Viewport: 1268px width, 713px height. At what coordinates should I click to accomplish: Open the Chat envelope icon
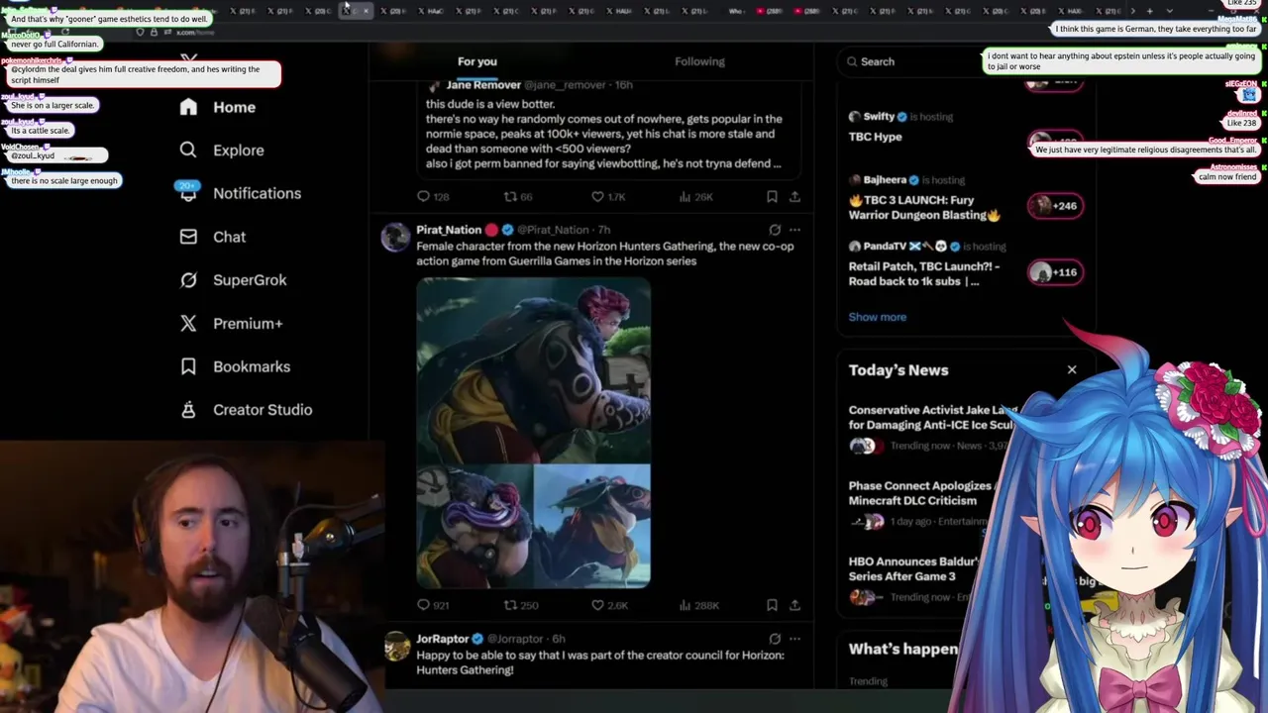pyautogui.click(x=188, y=237)
